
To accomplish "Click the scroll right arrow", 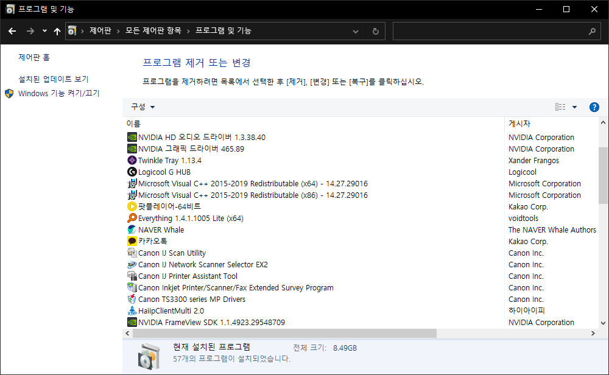I will [x=593, y=333].
